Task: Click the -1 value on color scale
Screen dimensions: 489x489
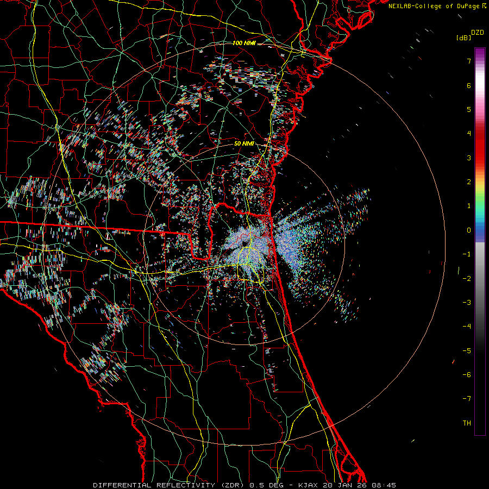Action: pos(467,254)
